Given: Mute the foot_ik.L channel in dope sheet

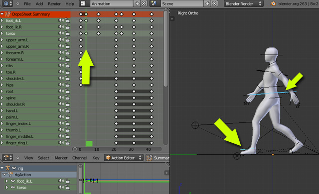Looking at the screenshot, I should pos(61,20).
